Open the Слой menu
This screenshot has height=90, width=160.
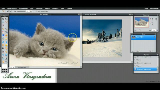32,8
